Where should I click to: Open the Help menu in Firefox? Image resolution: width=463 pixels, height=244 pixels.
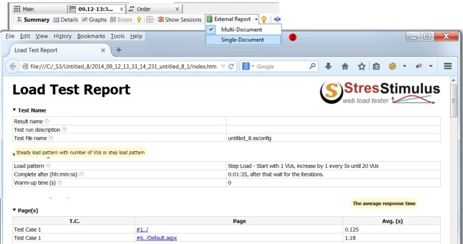(x=136, y=36)
